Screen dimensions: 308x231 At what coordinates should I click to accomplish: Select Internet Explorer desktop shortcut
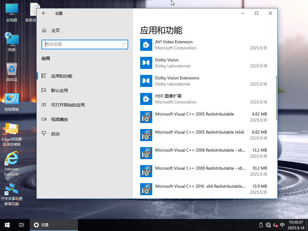12,164
